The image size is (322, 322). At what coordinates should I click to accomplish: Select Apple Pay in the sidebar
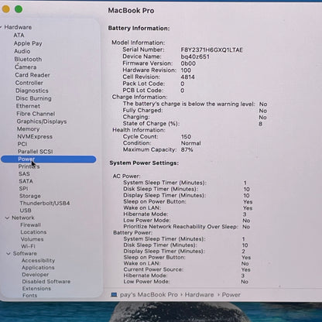tap(28, 43)
